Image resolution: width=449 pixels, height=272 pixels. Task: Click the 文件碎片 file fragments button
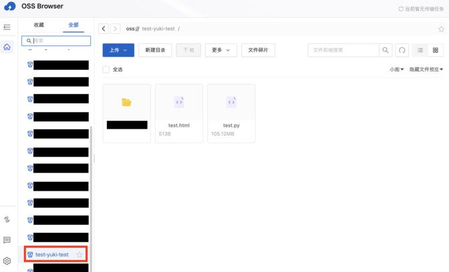point(258,50)
